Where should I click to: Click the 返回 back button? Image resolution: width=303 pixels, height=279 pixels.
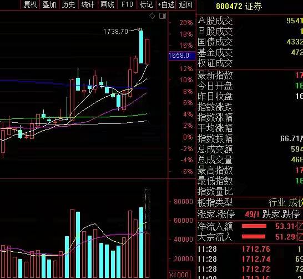tap(186, 4)
